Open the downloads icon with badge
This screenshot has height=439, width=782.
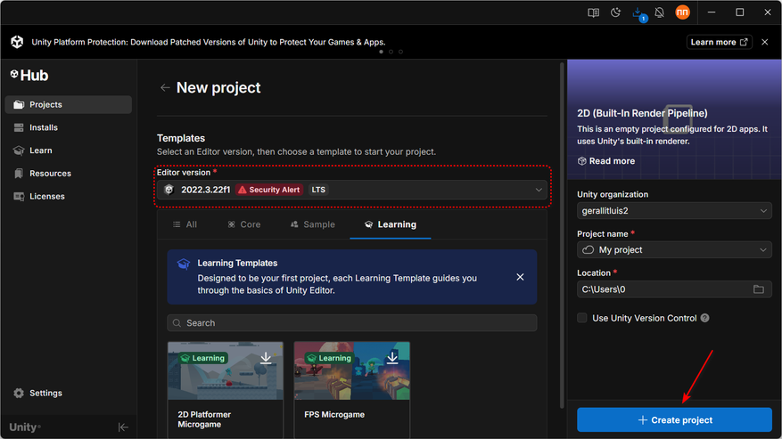coord(638,12)
